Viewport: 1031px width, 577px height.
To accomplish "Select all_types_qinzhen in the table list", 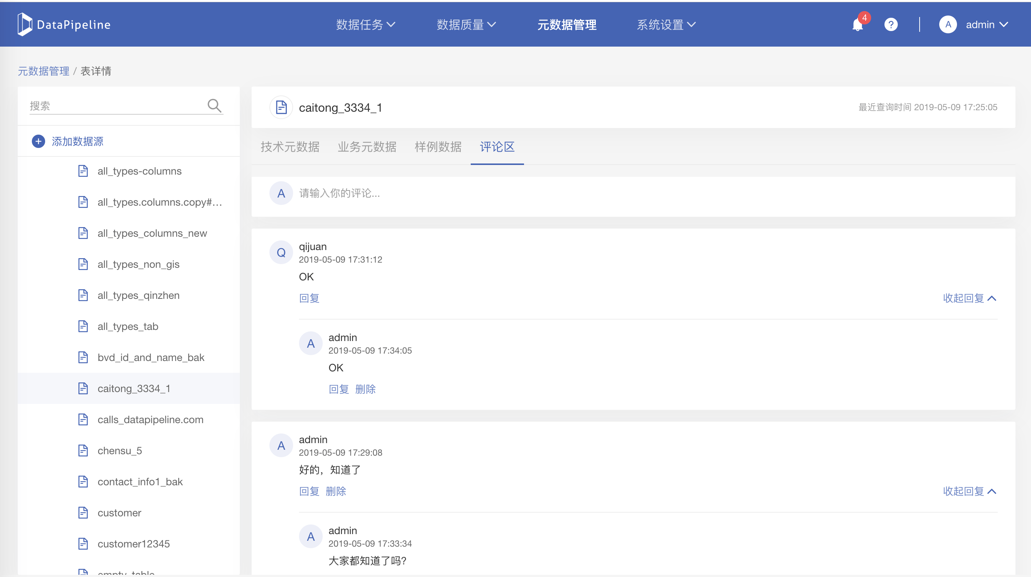I will pyautogui.click(x=138, y=295).
